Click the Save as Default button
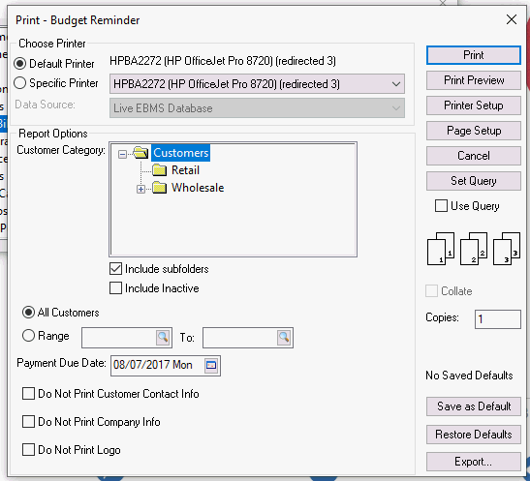This screenshot has width=530, height=481. (474, 406)
